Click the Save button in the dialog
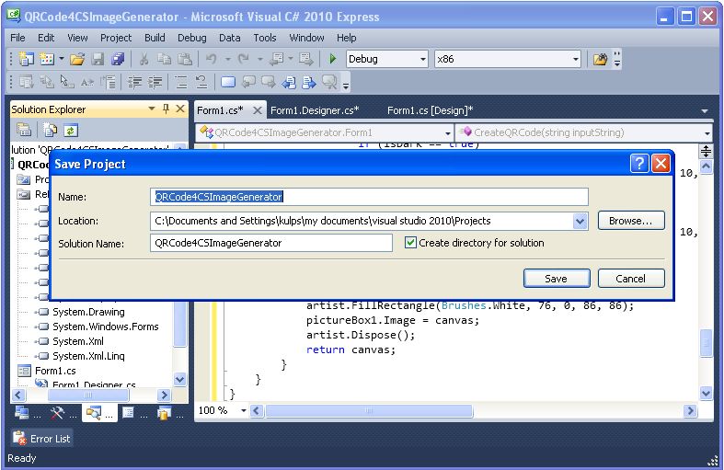This screenshot has width=724, height=470. [557, 279]
